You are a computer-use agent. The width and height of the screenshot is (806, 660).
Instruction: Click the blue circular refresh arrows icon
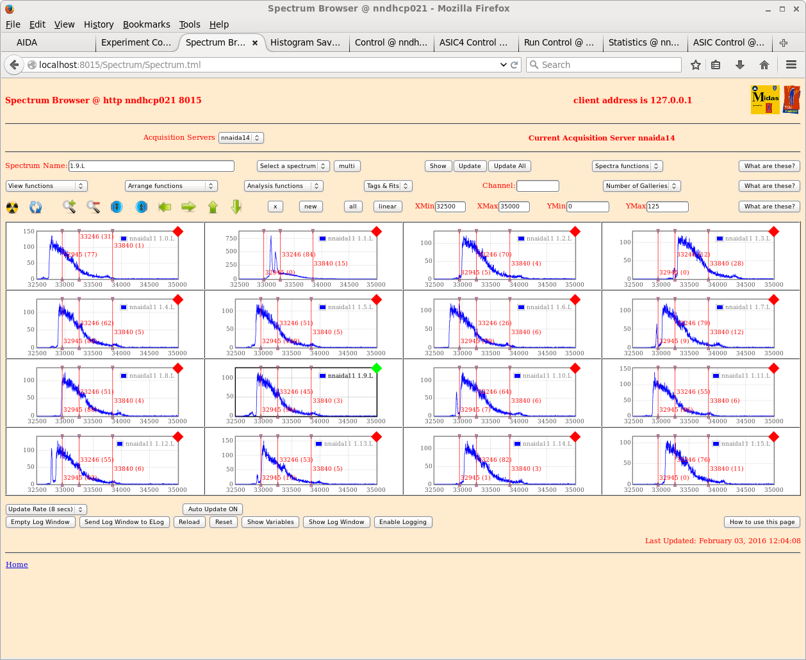tap(36, 207)
